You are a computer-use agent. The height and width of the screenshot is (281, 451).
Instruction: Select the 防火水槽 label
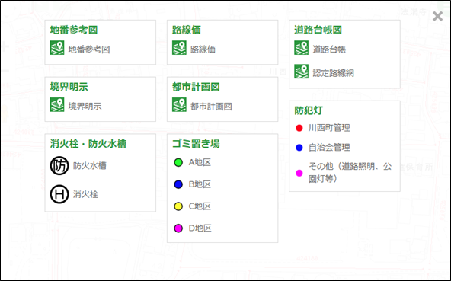(90, 166)
